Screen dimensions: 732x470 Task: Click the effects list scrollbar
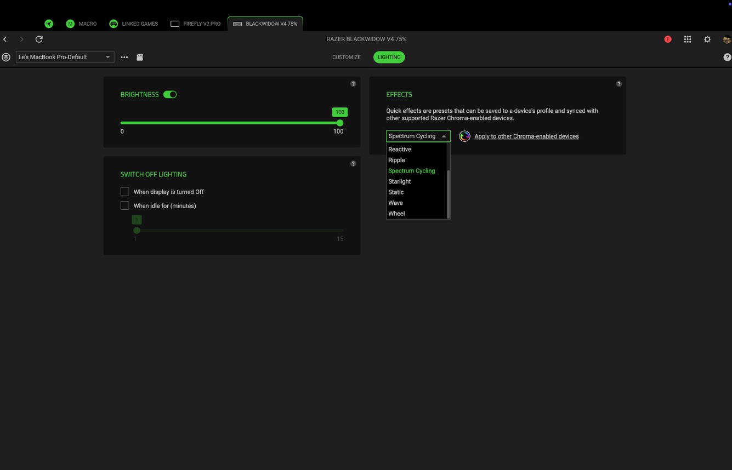[449, 194]
